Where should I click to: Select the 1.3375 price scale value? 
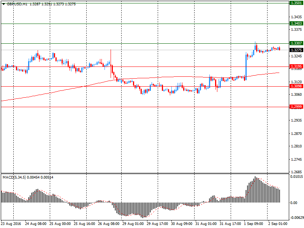(296, 30)
